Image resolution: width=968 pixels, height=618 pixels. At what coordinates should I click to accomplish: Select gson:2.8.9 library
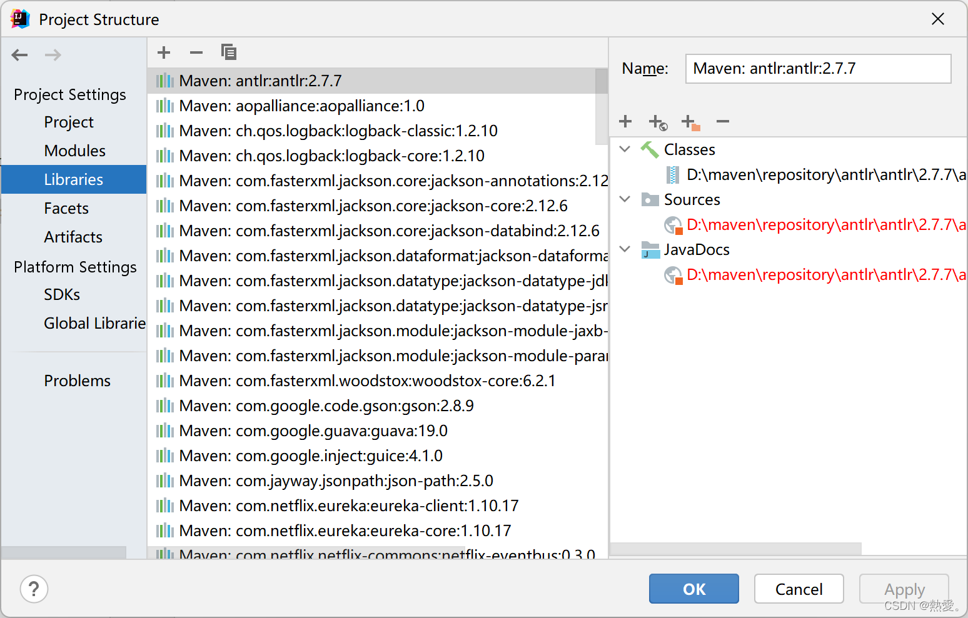378,406
